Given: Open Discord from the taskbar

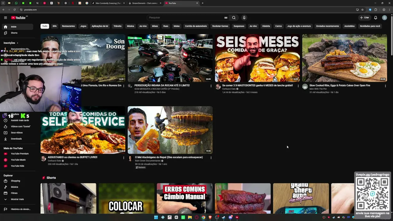Looking at the screenshot, I should (x=230, y=217).
